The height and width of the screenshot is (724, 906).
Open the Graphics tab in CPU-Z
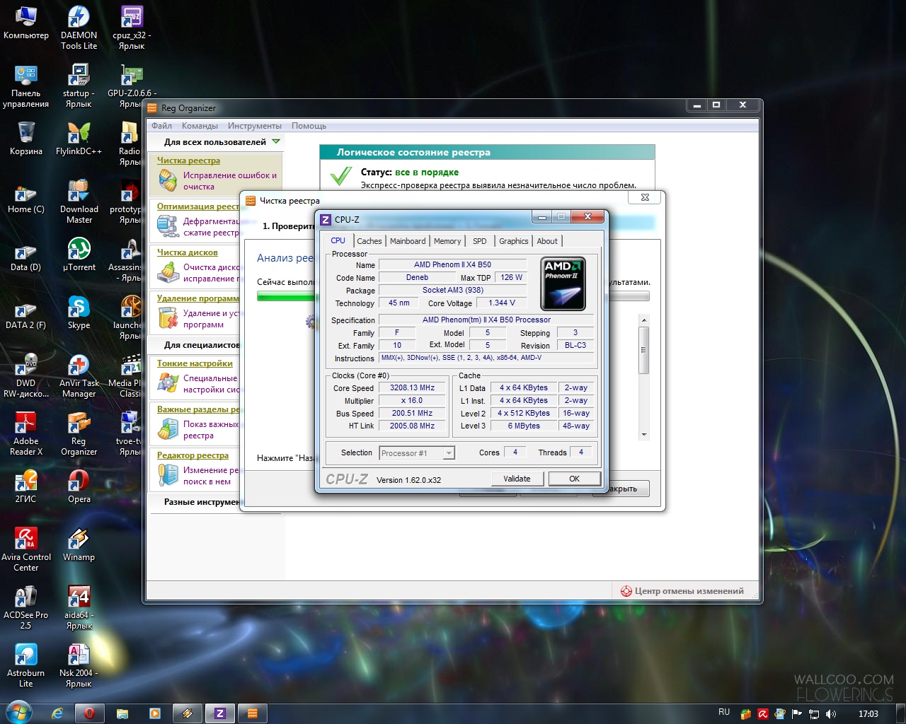coord(513,241)
